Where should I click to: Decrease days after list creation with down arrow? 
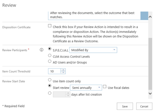click(x=68, y=96)
